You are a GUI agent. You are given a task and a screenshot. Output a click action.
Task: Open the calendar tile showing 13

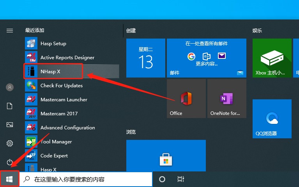coord(146,58)
